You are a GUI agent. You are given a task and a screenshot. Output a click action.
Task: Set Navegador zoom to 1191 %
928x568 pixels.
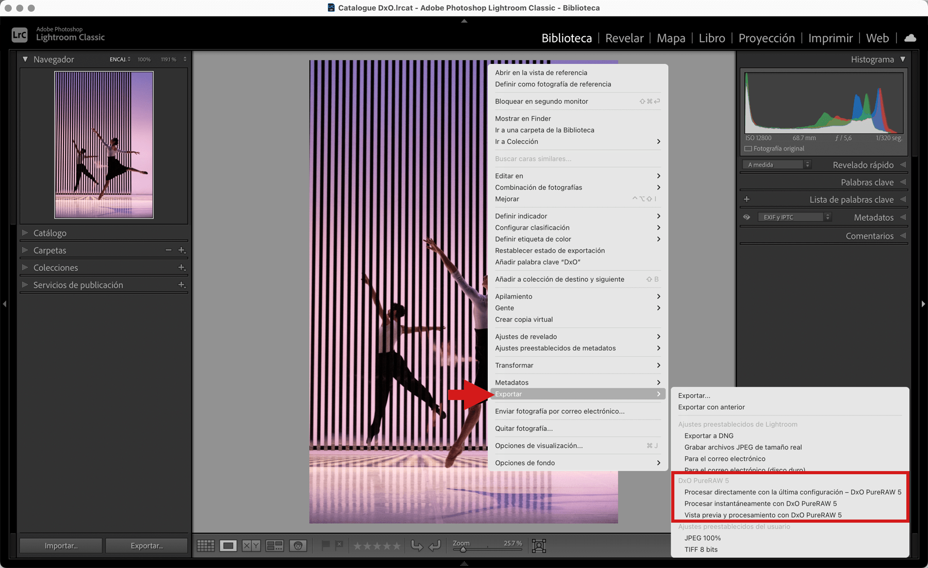169,59
